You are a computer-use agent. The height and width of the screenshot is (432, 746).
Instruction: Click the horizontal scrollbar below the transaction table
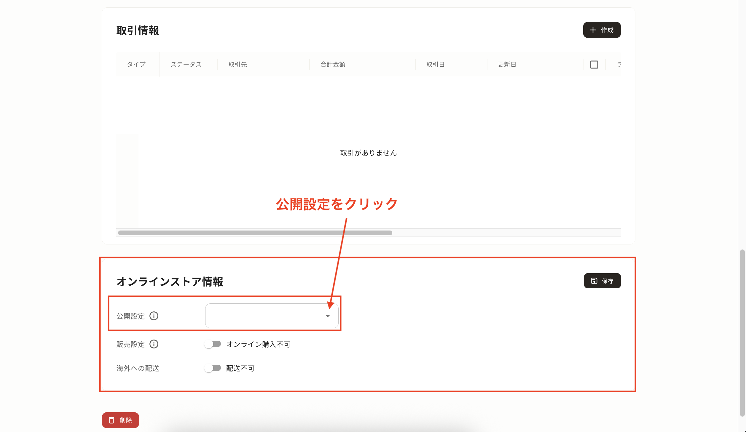click(255, 233)
